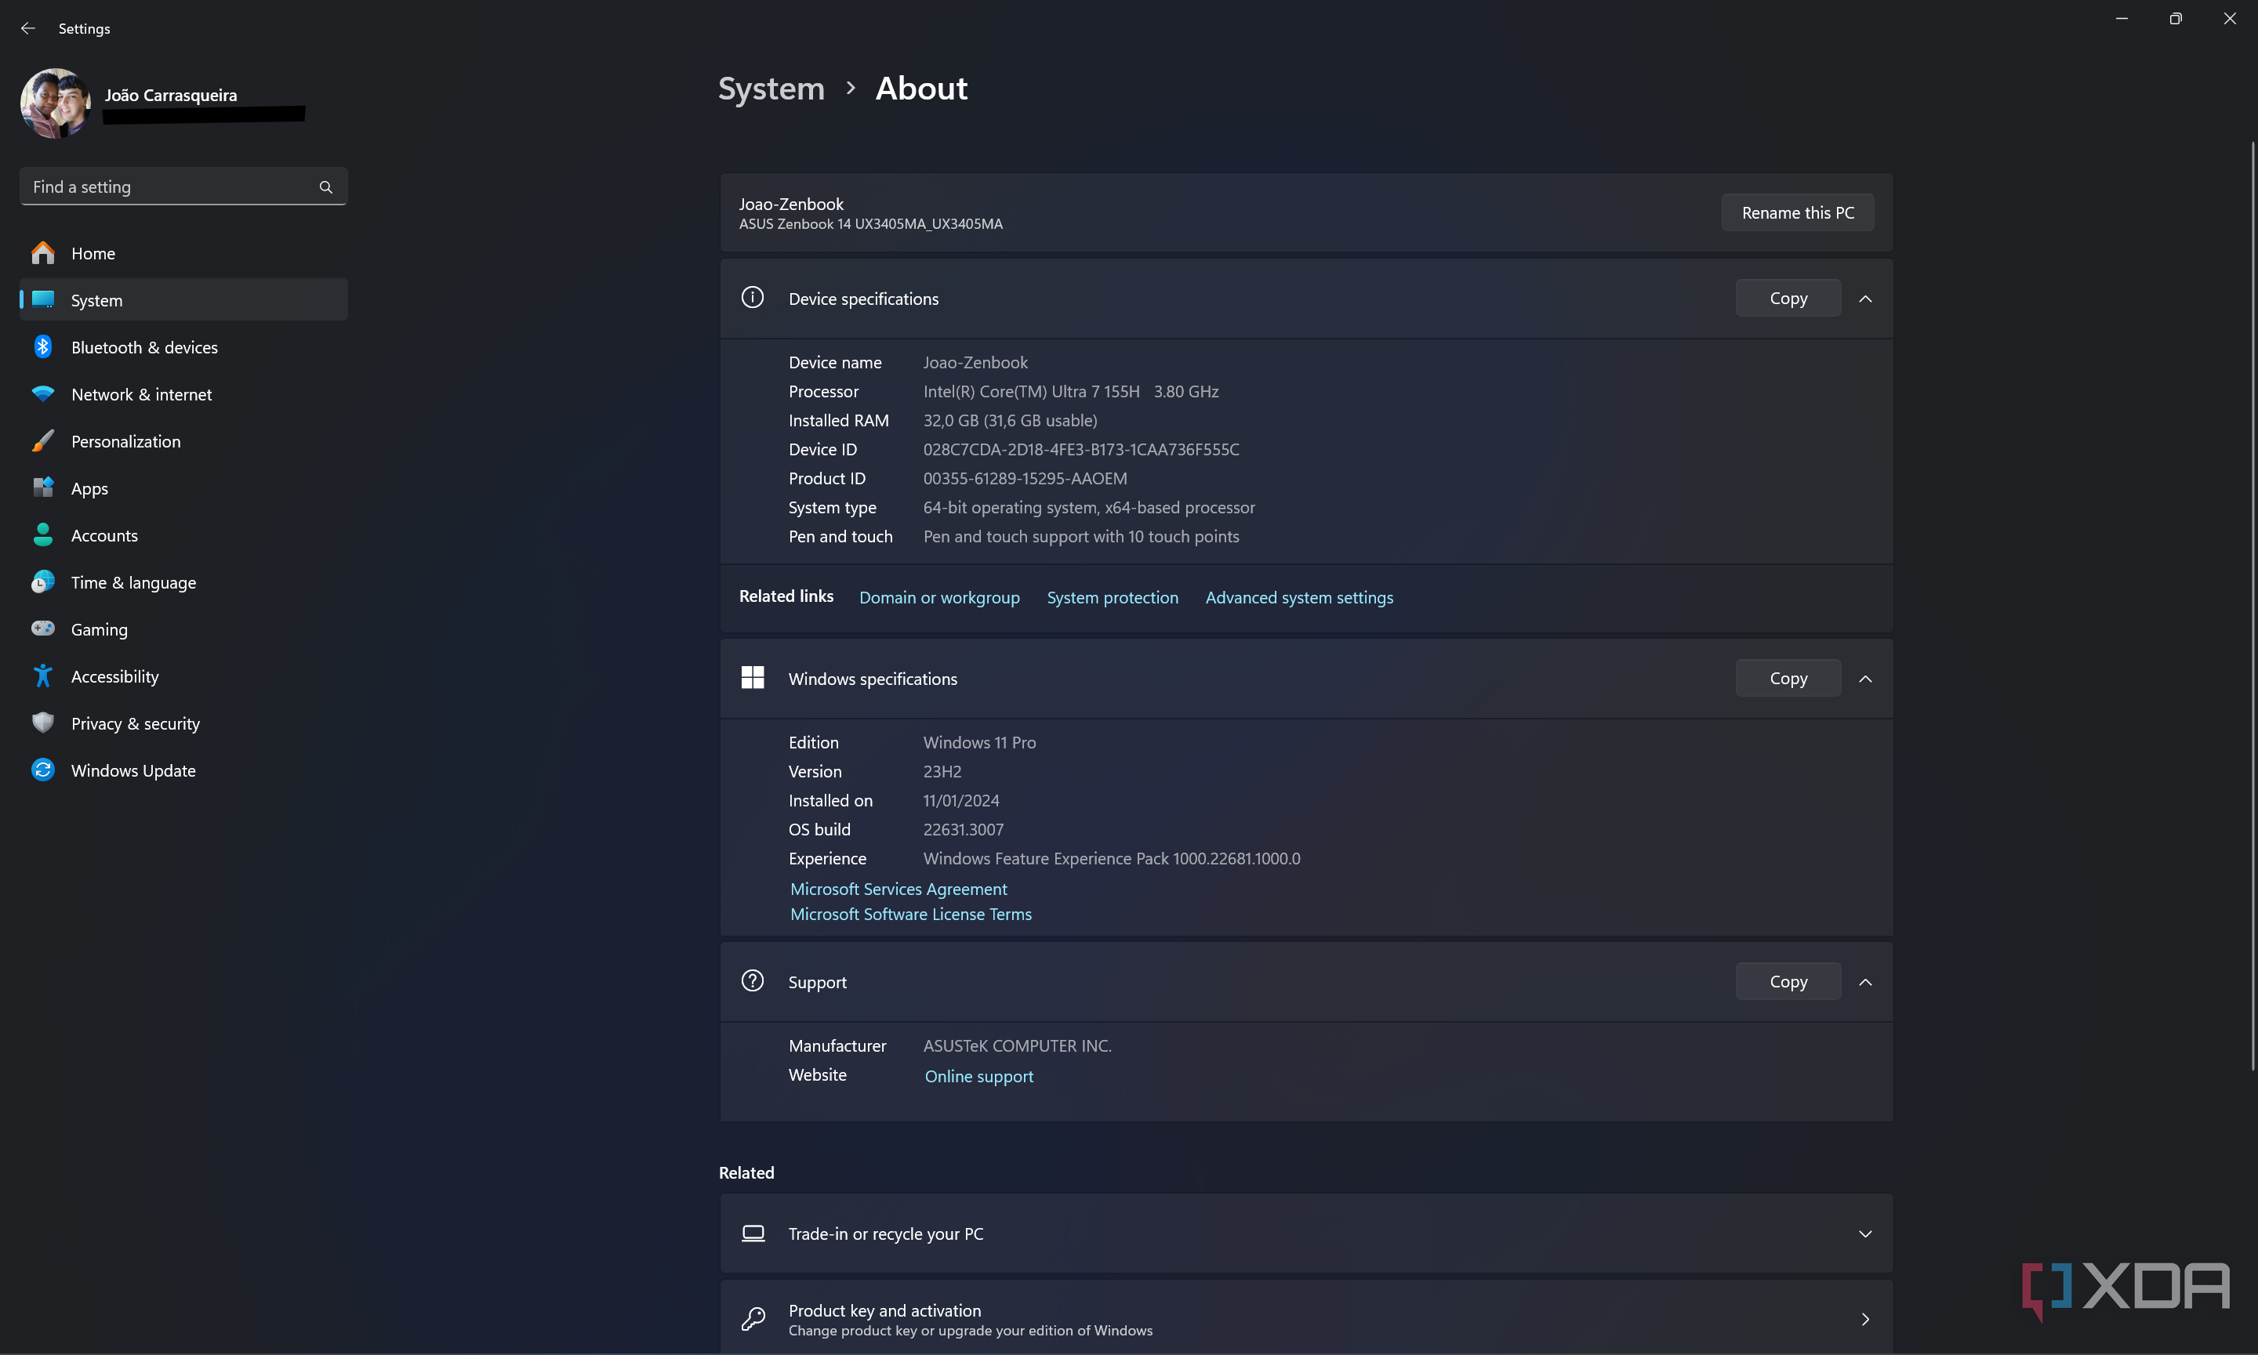Screen dimensions: 2258x1355
Task: Expand Trade-in or recycle your PC
Action: [x=1865, y=1233]
